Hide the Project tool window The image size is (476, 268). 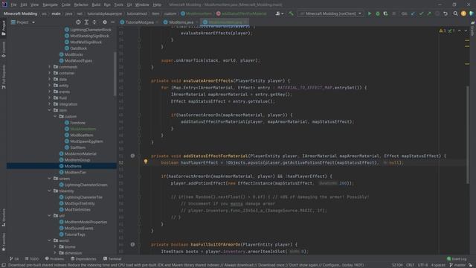click(x=112, y=22)
